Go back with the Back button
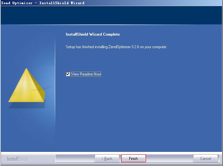This screenshot has height=166, width=223. (107, 159)
